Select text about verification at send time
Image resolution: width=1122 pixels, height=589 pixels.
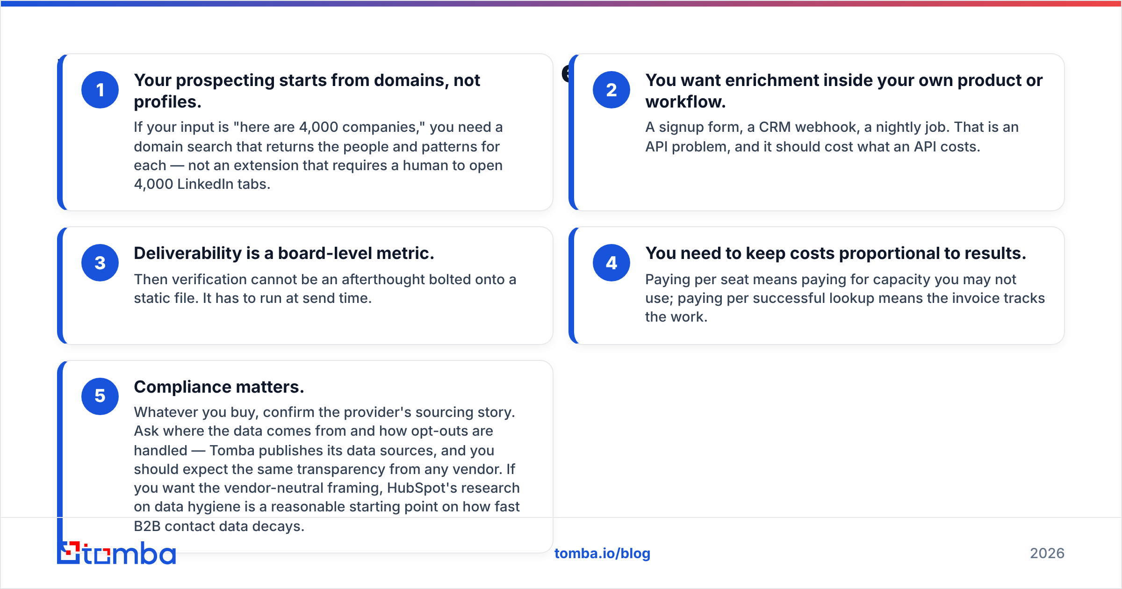(x=325, y=288)
